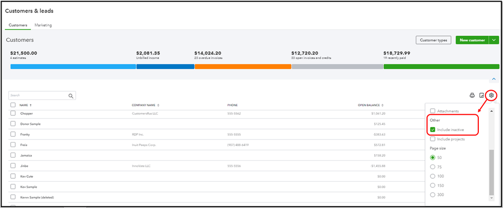
Task: Click company name InnoVate LLC
Action: pos(141,166)
